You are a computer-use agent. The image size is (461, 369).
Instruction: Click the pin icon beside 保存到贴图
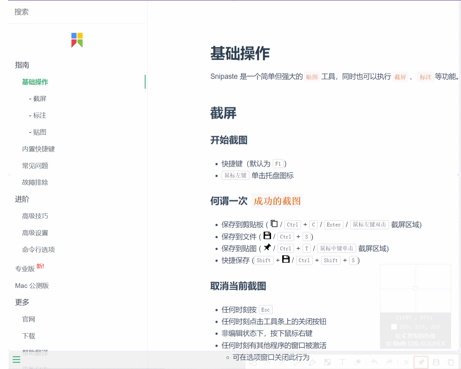click(267, 247)
